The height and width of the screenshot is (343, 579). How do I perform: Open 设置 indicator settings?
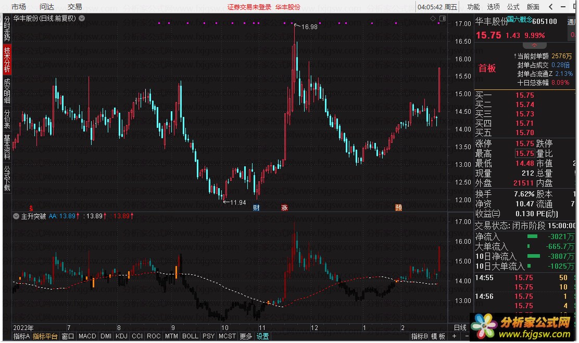pyautogui.click(x=263, y=336)
